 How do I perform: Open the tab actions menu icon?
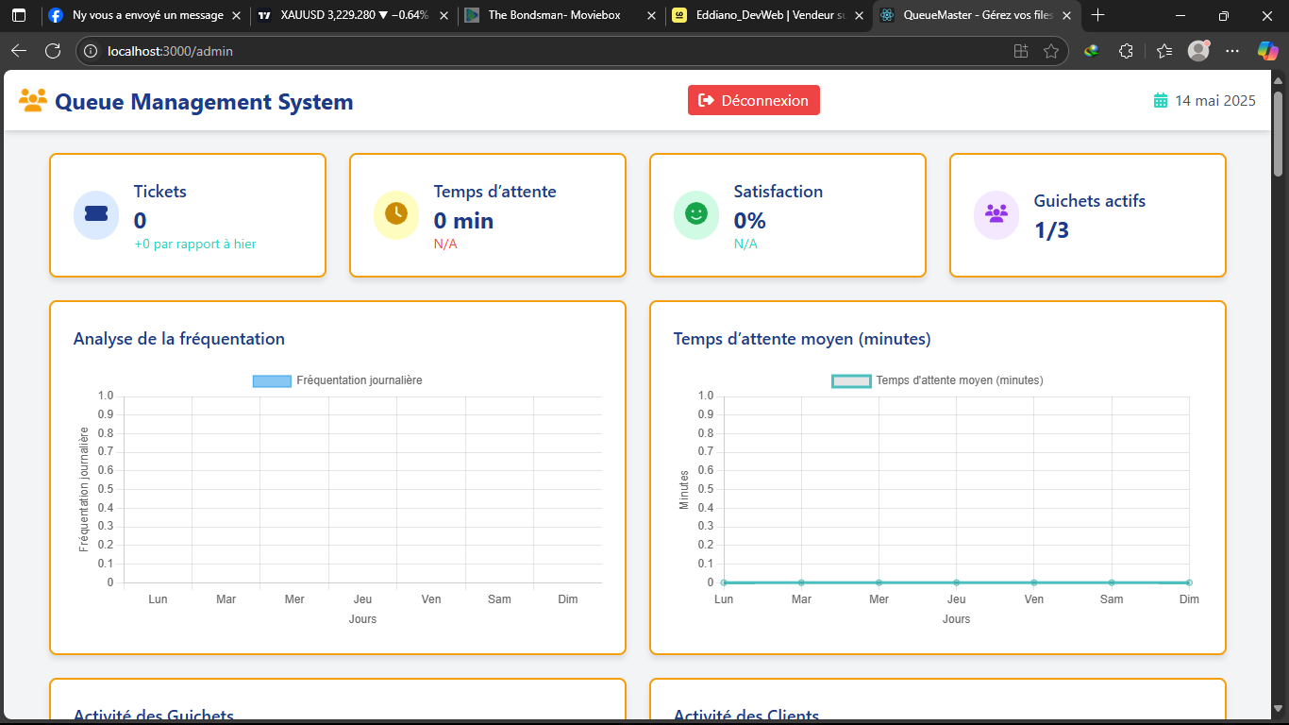(x=19, y=15)
